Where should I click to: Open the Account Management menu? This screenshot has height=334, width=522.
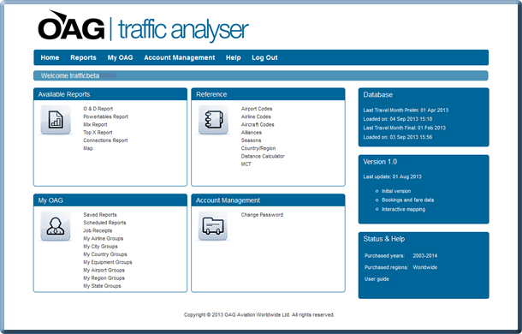pos(180,57)
